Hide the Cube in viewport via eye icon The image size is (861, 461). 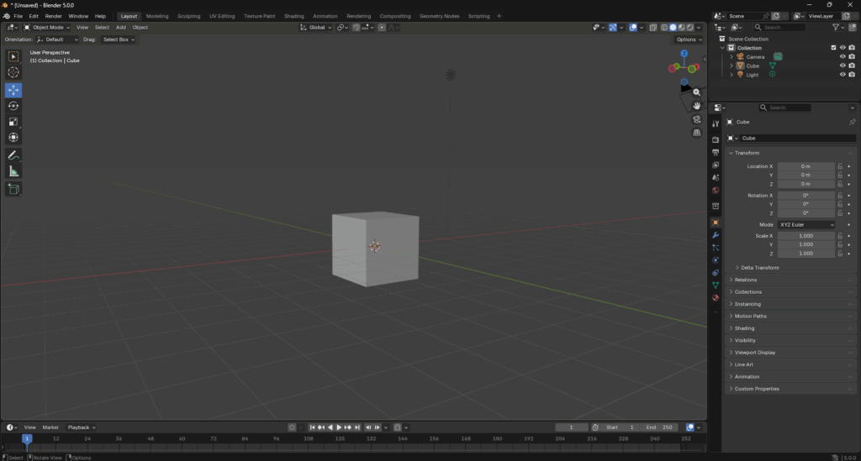click(842, 65)
